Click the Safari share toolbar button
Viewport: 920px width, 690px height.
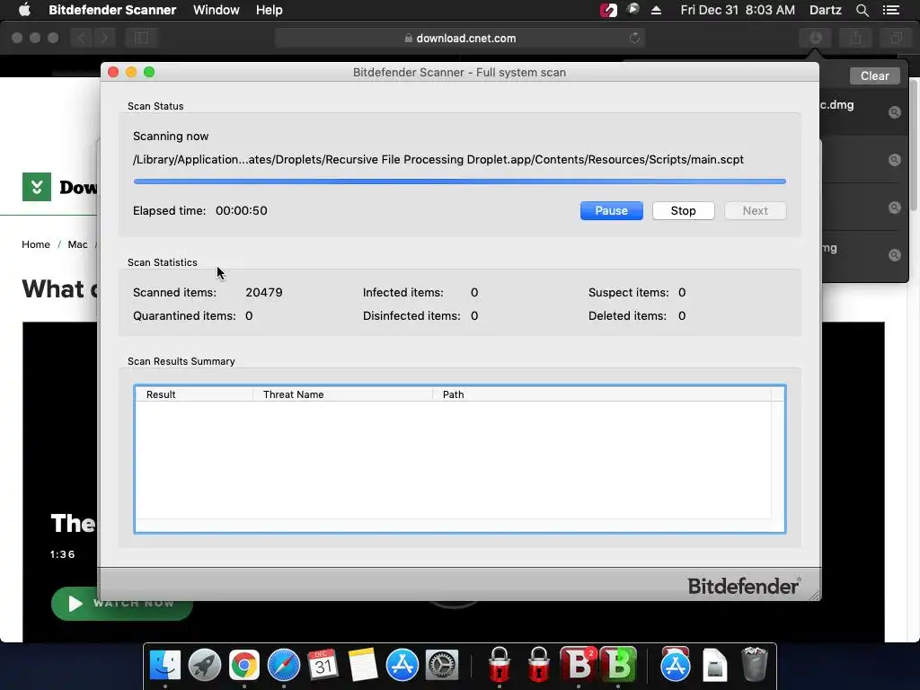pyautogui.click(x=856, y=38)
